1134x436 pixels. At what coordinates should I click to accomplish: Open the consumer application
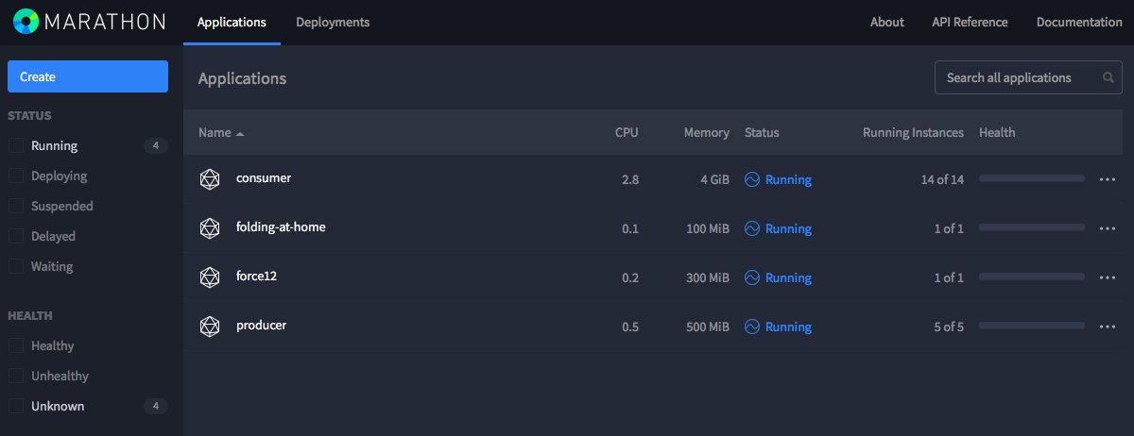264,177
